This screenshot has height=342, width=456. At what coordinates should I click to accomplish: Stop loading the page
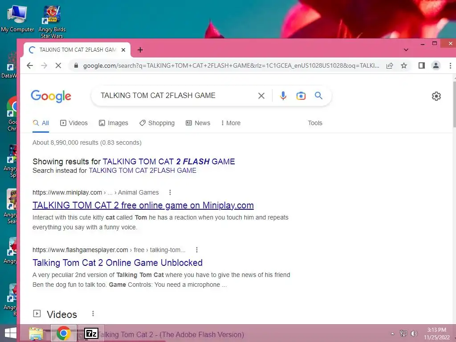click(x=58, y=65)
